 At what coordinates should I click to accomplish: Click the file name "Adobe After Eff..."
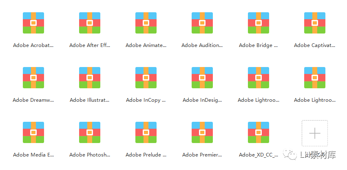tap(90, 45)
